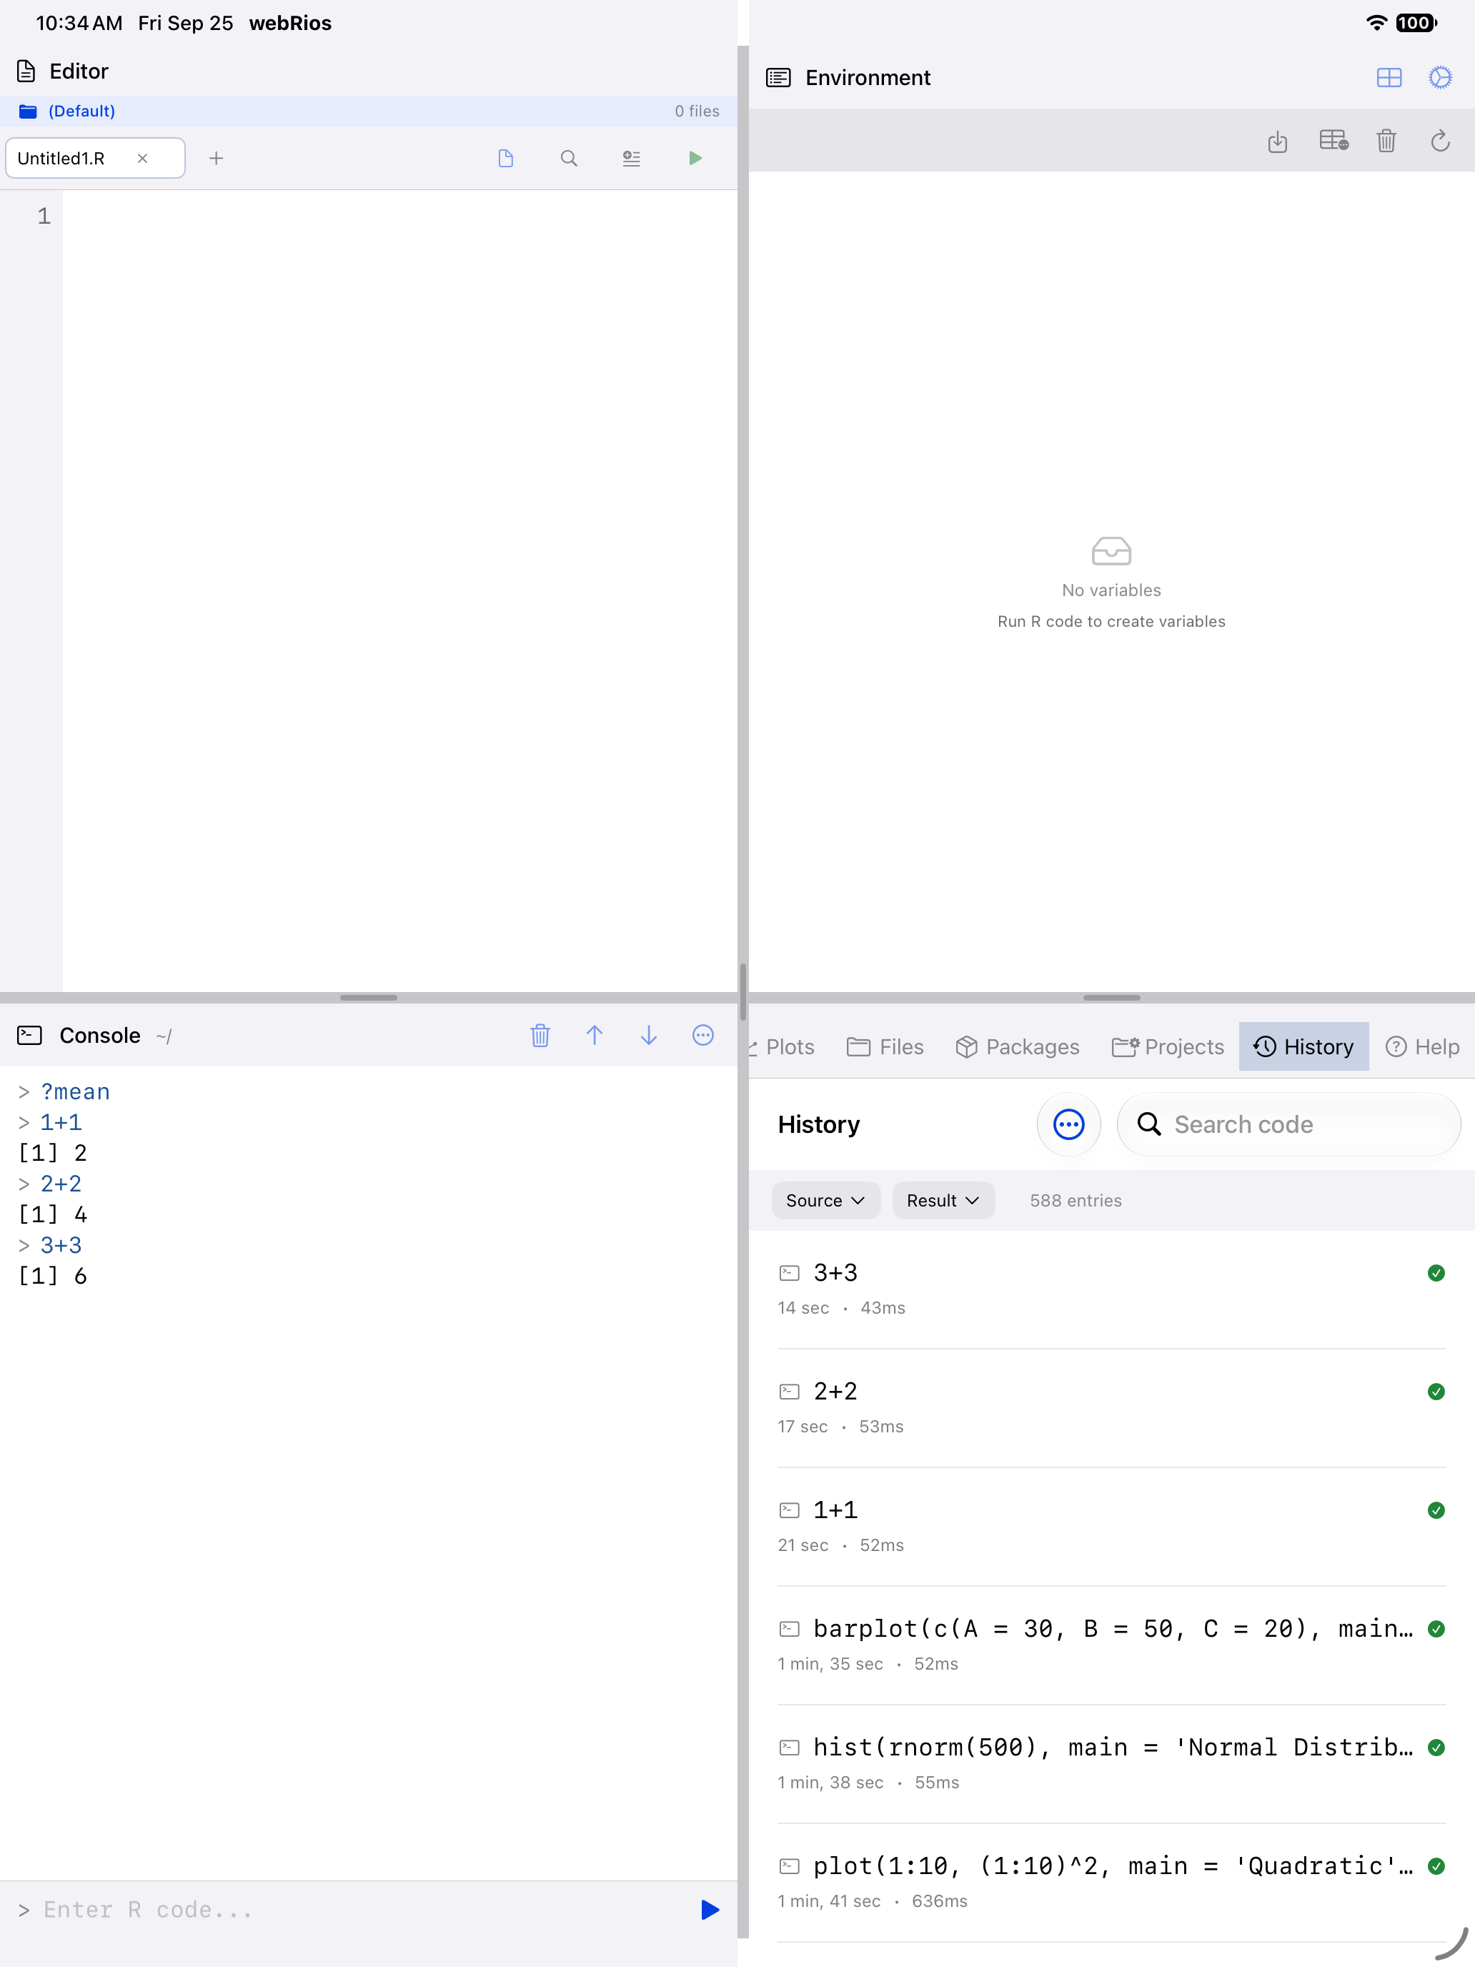
Task: Expand the Result filter dropdown
Action: click(x=943, y=1201)
